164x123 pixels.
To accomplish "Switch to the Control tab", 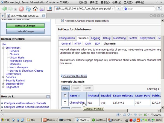I will pyautogui.click(x=133, y=38).
